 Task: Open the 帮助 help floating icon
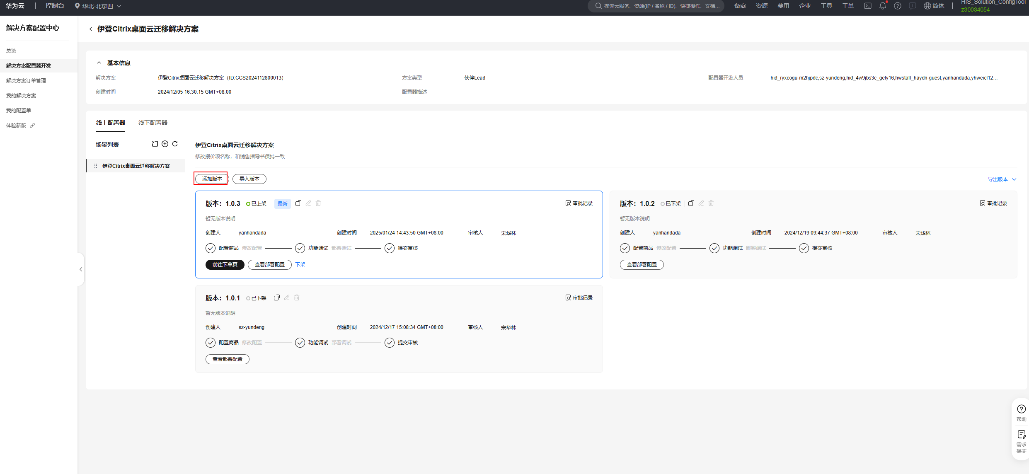(1022, 413)
